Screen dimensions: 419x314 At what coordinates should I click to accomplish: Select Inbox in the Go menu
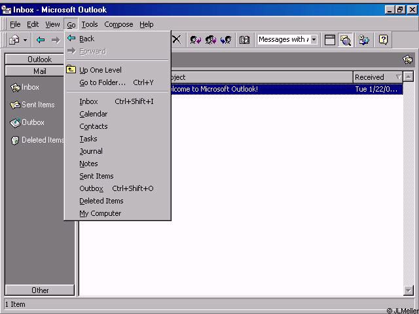point(118,101)
